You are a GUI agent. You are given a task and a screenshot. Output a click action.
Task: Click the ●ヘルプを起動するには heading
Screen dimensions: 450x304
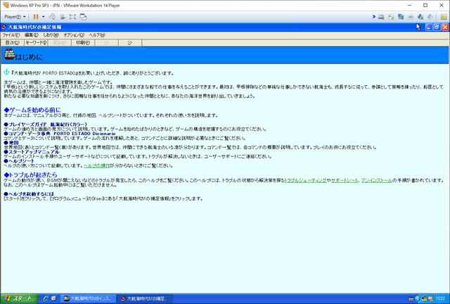[x=29, y=194]
